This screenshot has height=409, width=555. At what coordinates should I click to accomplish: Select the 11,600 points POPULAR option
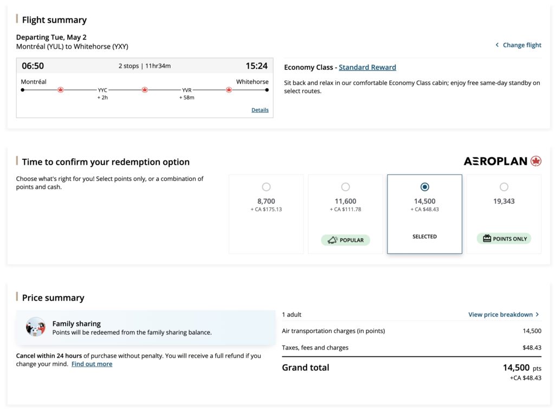coord(346,186)
